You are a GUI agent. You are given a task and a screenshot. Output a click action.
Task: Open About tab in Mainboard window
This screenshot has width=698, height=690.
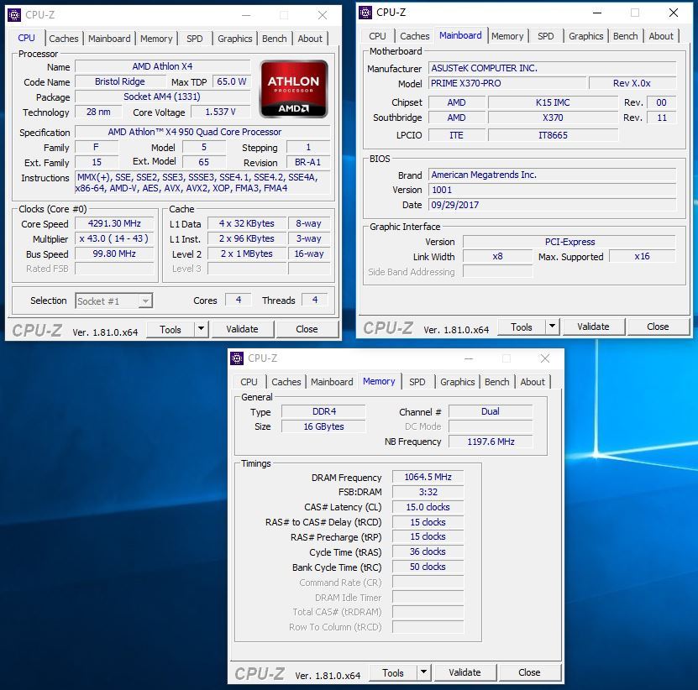tap(661, 36)
